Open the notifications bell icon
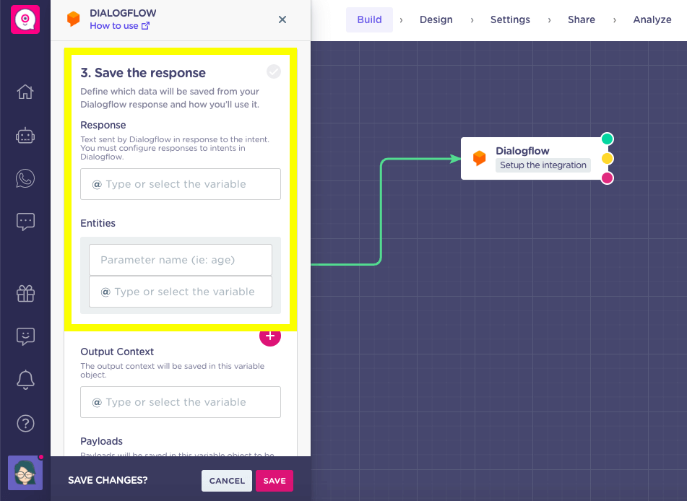687x501 pixels. (25, 380)
